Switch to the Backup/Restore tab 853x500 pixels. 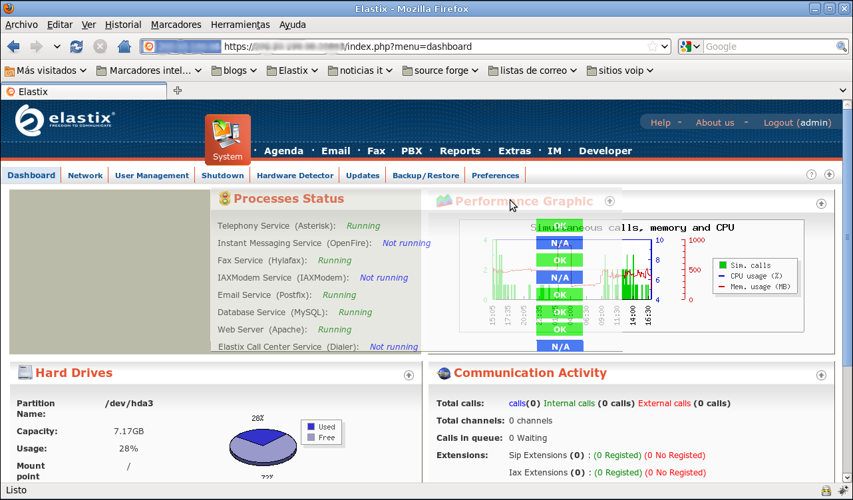(x=426, y=176)
